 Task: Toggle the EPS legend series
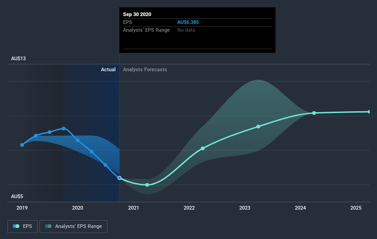[x=23, y=226]
